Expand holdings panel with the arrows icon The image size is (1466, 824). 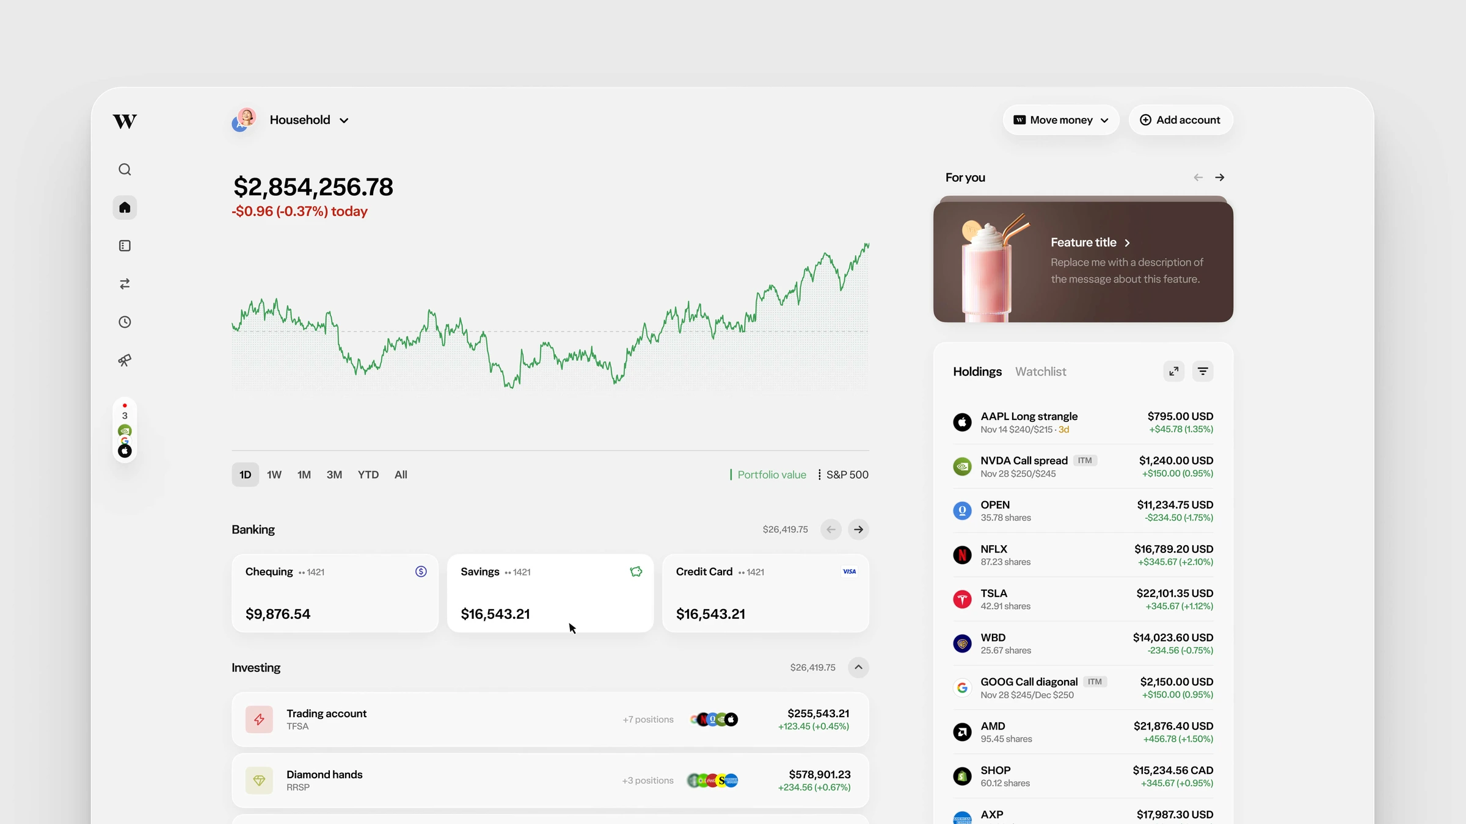point(1173,371)
